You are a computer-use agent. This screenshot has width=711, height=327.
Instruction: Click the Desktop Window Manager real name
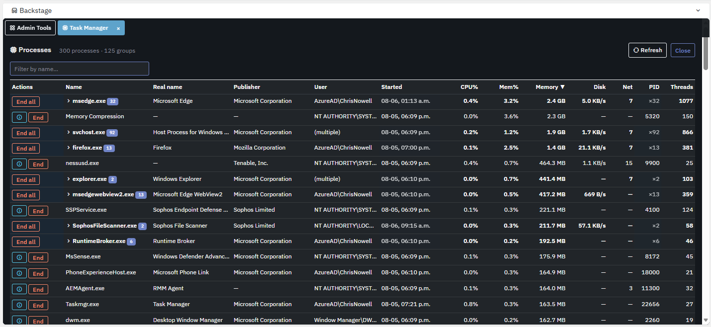click(188, 320)
